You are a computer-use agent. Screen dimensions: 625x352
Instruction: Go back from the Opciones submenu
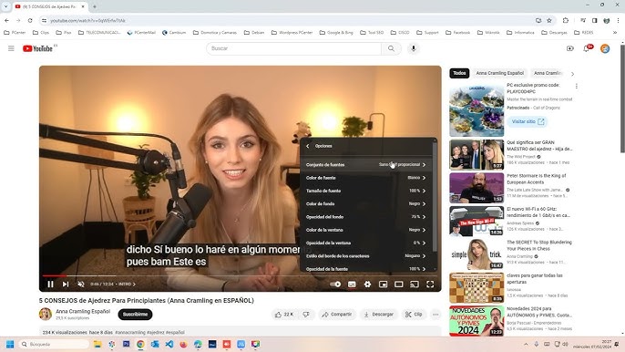(308, 146)
